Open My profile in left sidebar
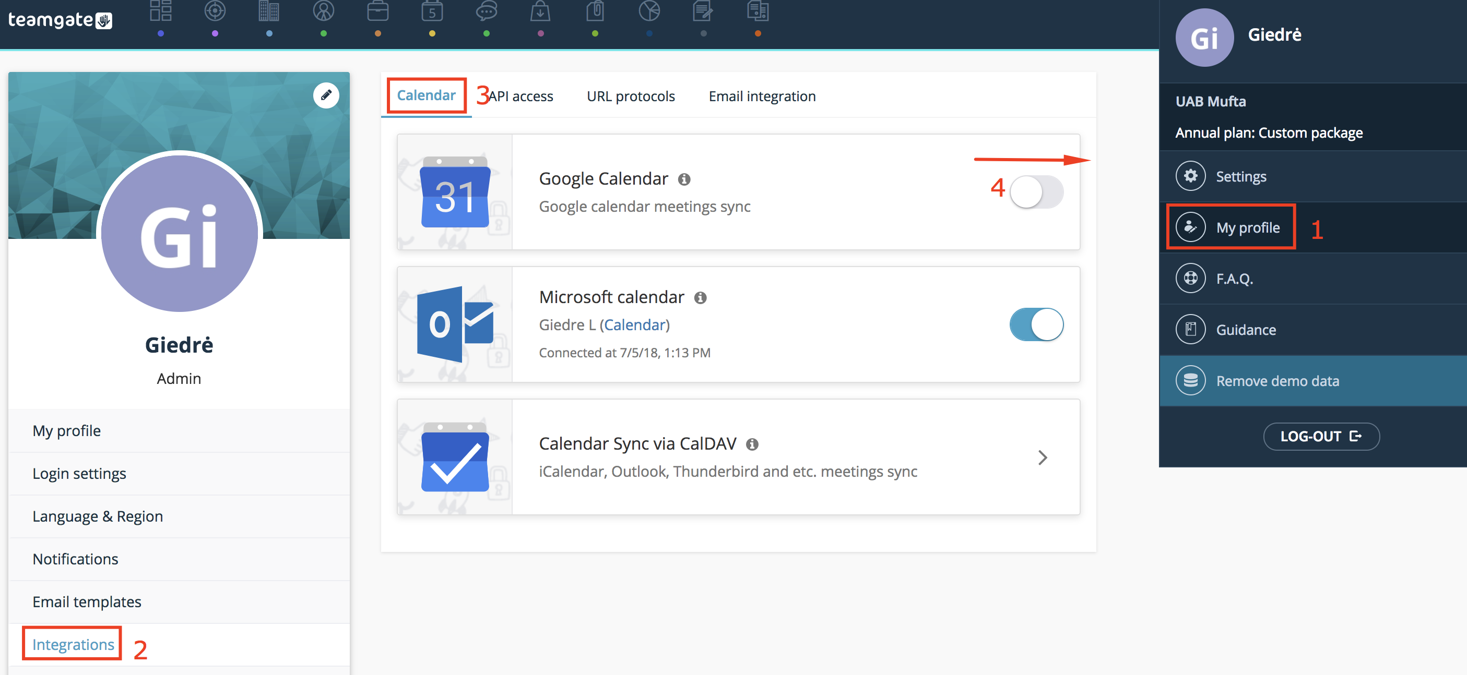 click(x=179, y=431)
